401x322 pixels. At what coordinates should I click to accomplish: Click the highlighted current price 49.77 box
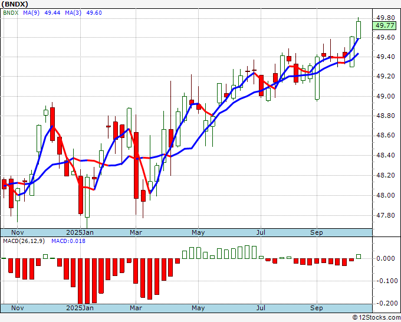tap(384, 25)
